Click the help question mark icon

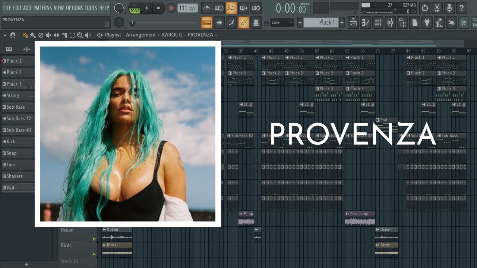tap(462, 8)
